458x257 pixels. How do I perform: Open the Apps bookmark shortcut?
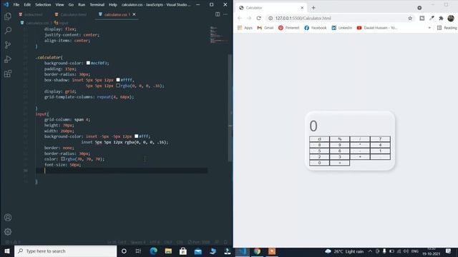coord(245,28)
